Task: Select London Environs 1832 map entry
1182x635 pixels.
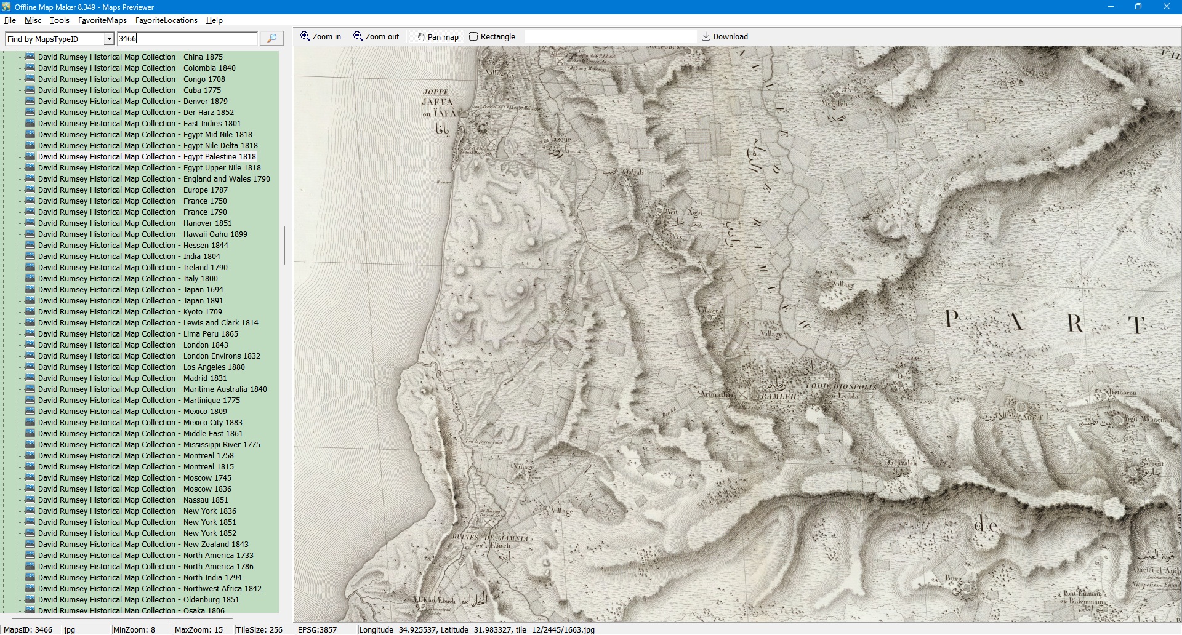Action: tap(149, 356)
